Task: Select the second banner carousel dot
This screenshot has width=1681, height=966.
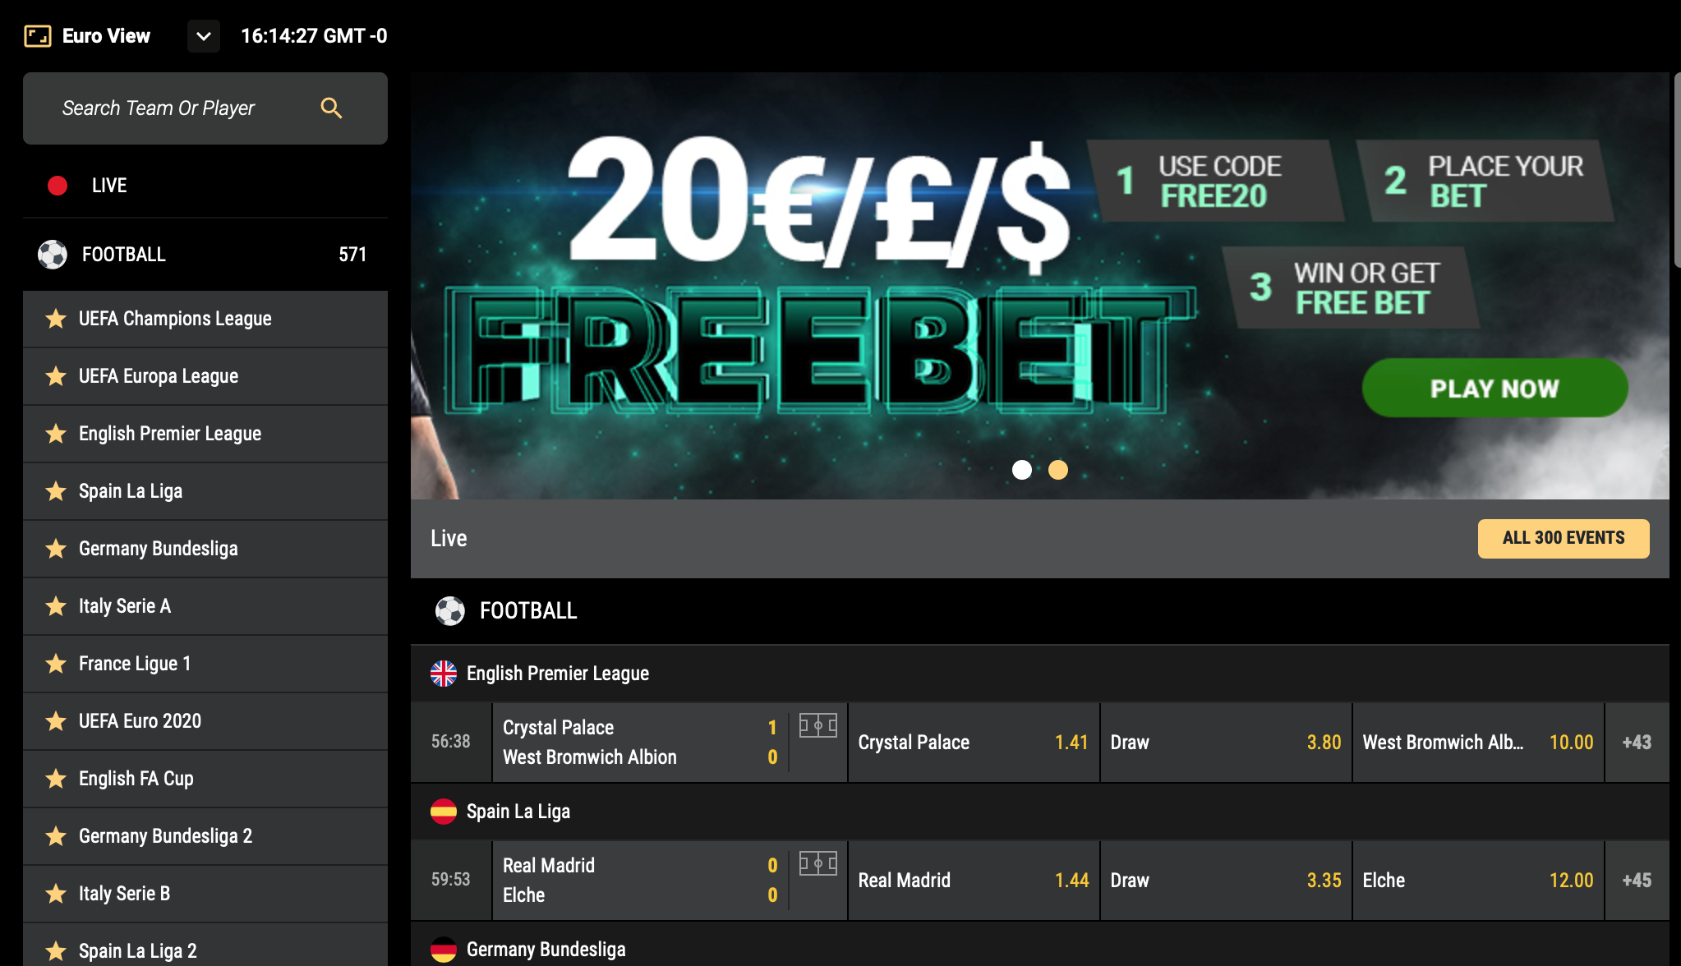Action: click(x=1058, y=470)
